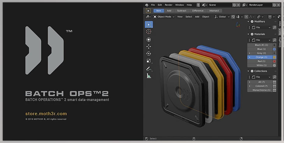This screenshot has width=284, height=143.
Task: Select the Select Box tool in the left toolbar
Action: [x=149, y=24]
